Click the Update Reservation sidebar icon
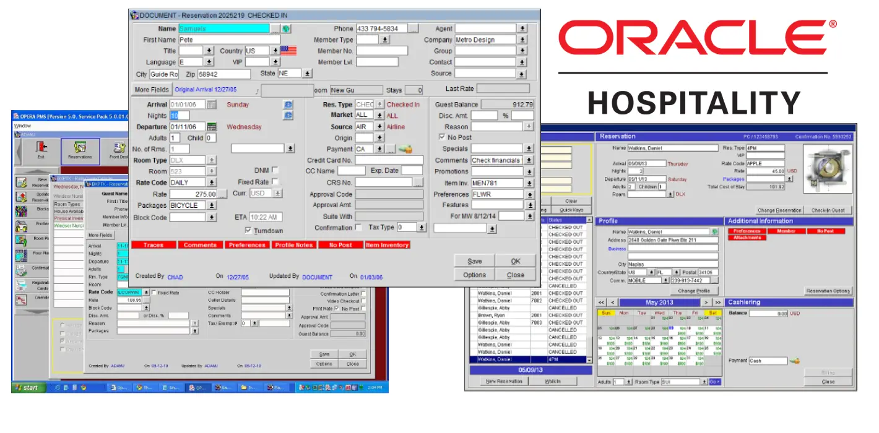This screenshot has height=433, width=879. point(22,197)
